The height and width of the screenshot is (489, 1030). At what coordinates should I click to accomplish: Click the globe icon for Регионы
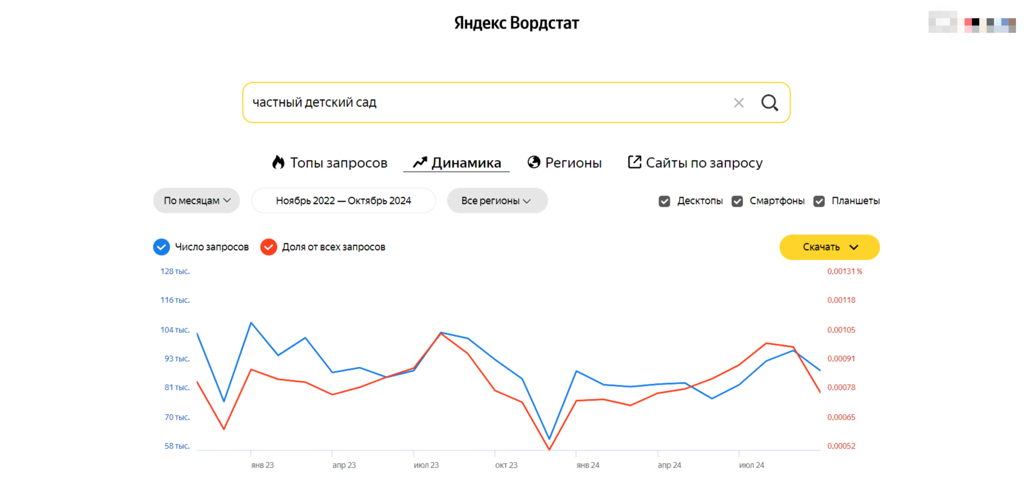[534, 162]
